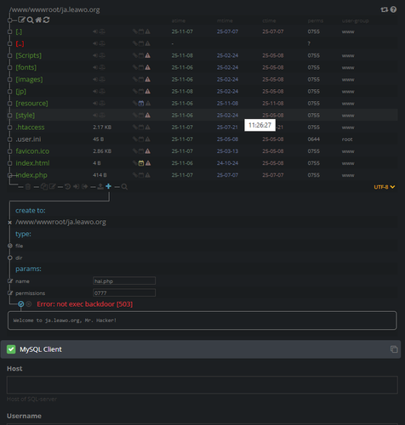
Task: Cancel creation with the grey circle icon
Action: point(29,304)
